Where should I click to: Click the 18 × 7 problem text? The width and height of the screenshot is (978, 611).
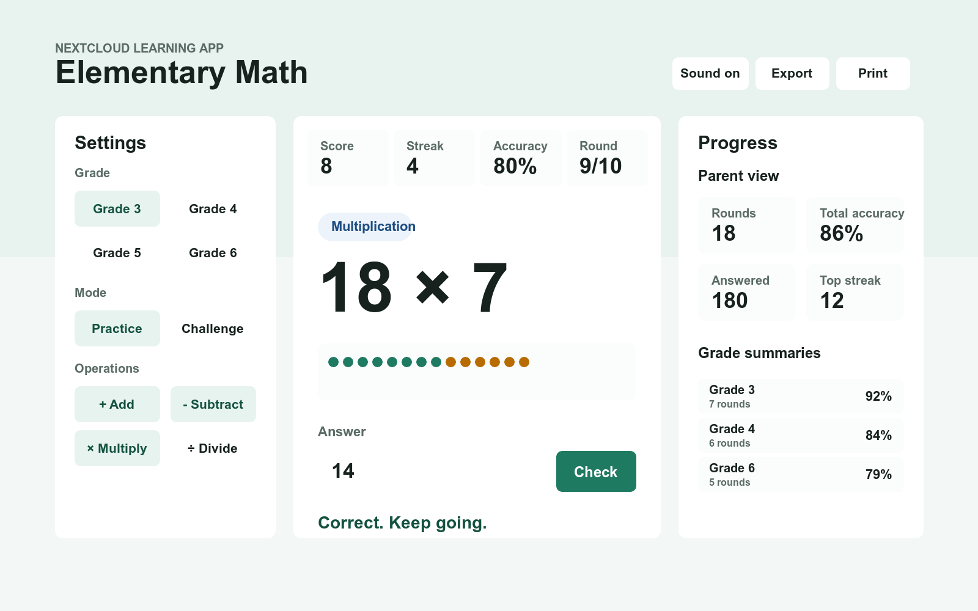pos(414,287)
